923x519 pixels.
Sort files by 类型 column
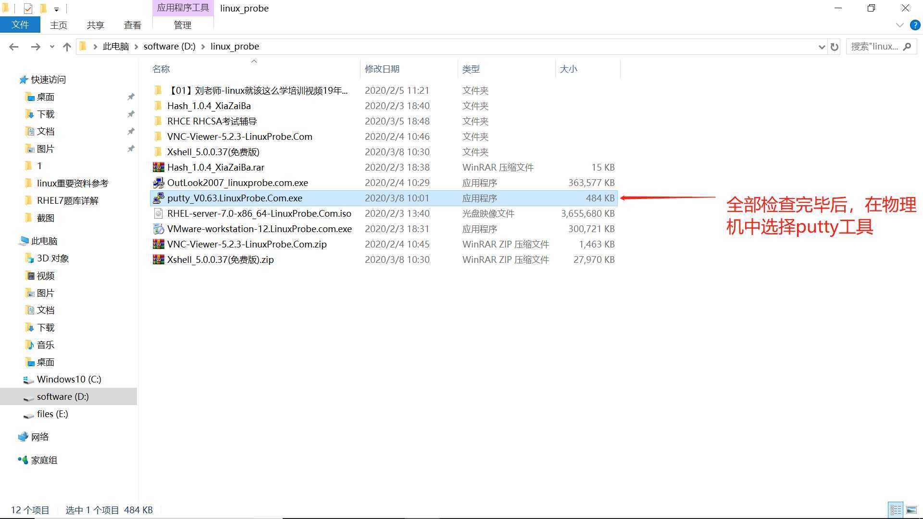point(471,69)
